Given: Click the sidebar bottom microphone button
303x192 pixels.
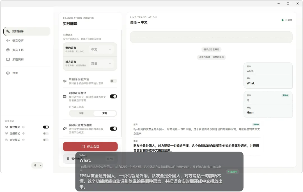Looking at the screenshot, I should click(x=35, y=165).
